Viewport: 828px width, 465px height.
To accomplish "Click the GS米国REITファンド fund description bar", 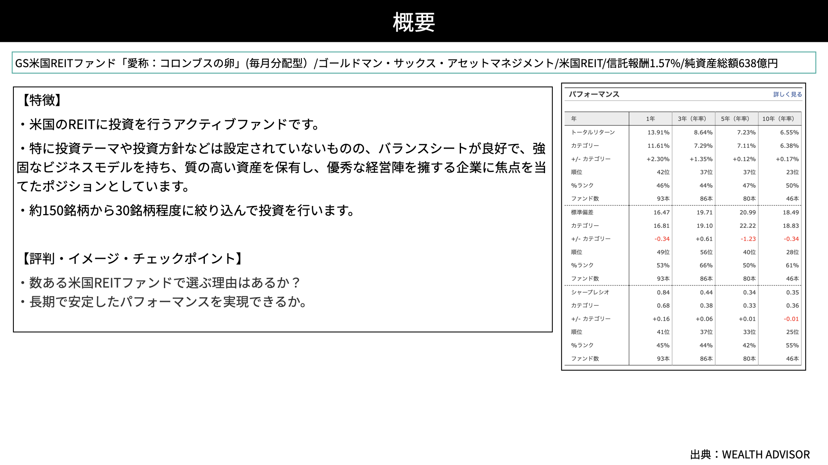I will pyautogui.click(x=414, y=63).
